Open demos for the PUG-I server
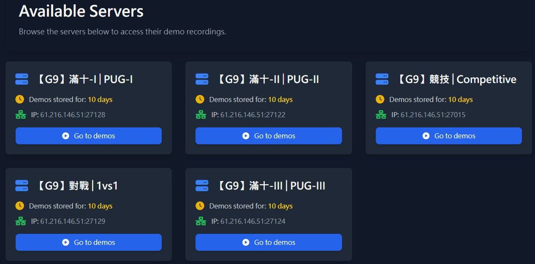 tap(88, 136)
